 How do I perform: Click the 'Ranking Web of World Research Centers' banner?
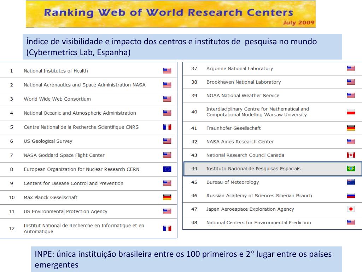click(171, 14)
